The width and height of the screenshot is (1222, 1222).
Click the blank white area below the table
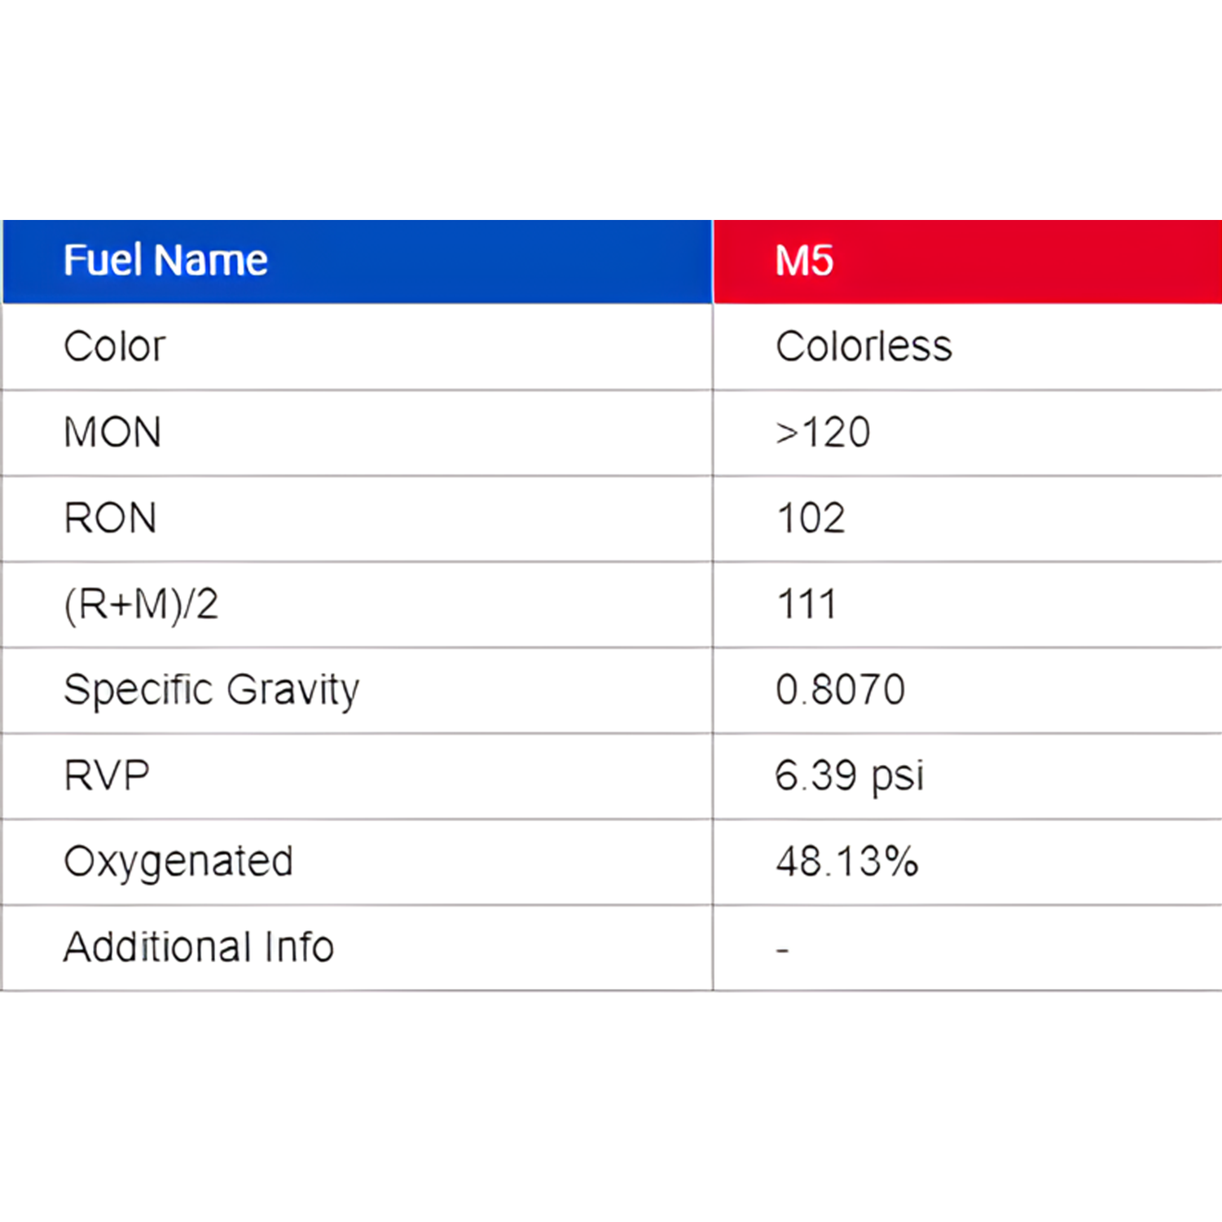click(x=611, y=1108)
